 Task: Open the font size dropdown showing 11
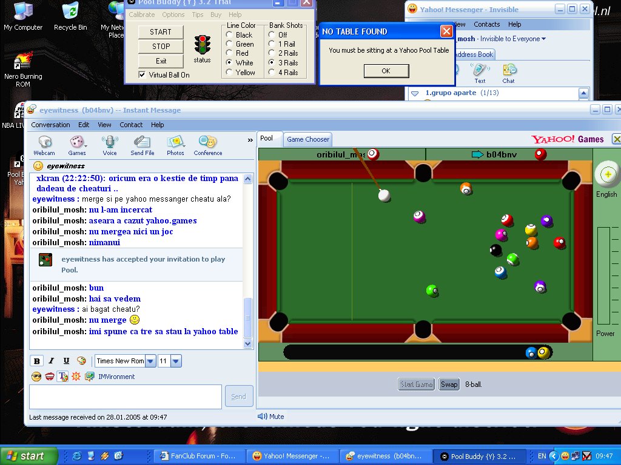(176, 361)
